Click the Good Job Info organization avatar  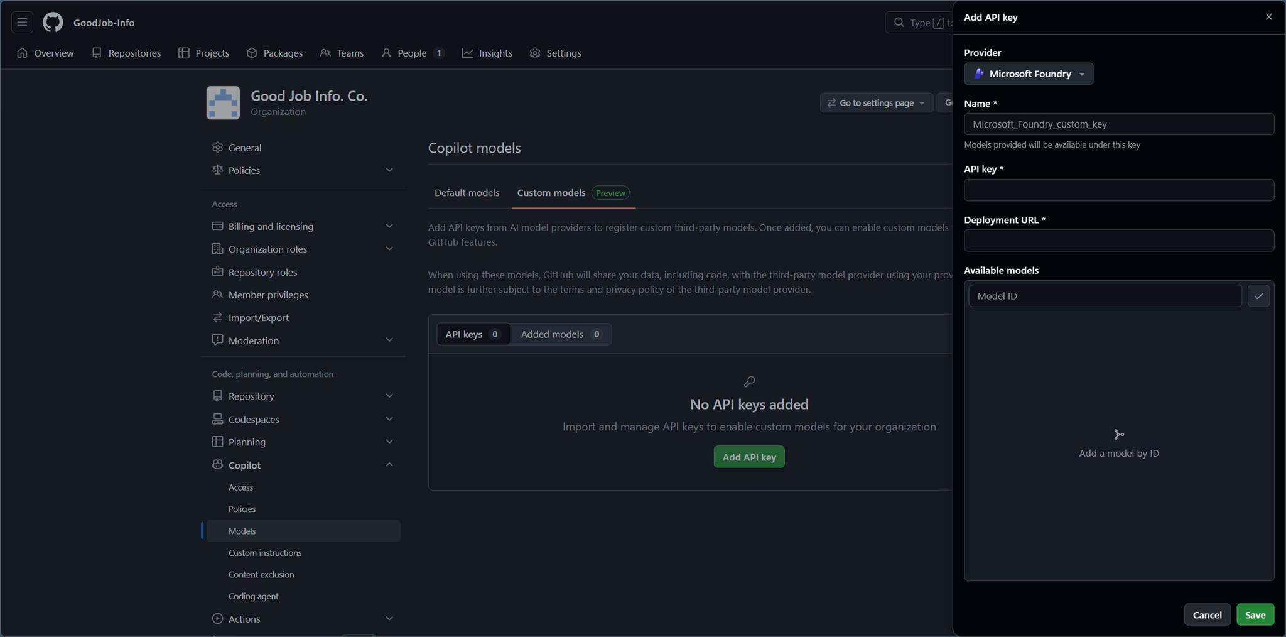tap(223, 103)
